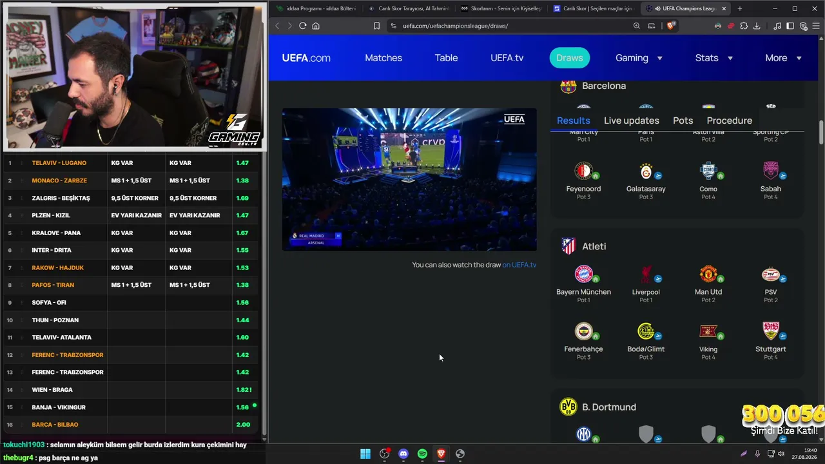Click the B. Dortmund crest in the group header
This screenshot has height=464, width=825.
click(568, 407)
